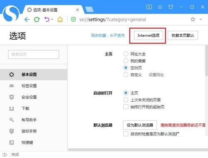Expand dropdown arrow next to star

pos(201,19)
